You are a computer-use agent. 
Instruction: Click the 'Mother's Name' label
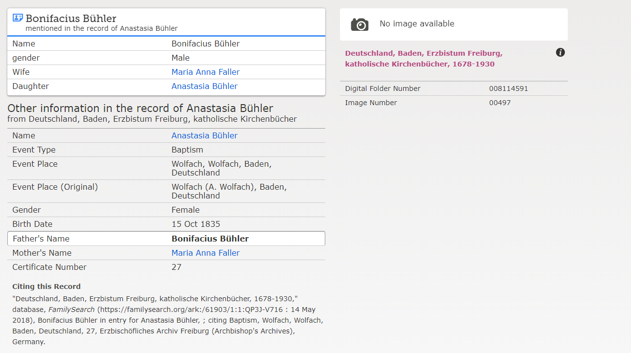[x=42, y=253]
